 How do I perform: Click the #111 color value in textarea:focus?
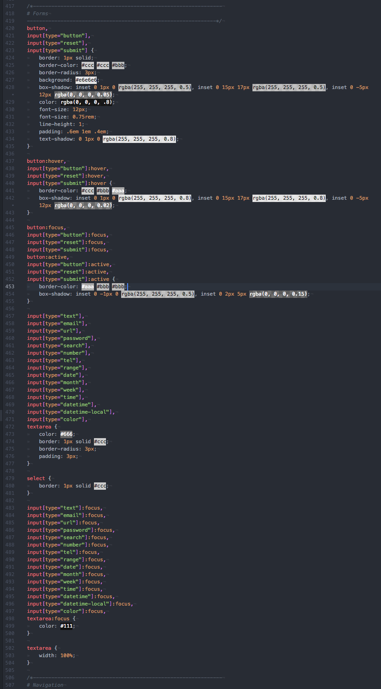click(66, 625)
